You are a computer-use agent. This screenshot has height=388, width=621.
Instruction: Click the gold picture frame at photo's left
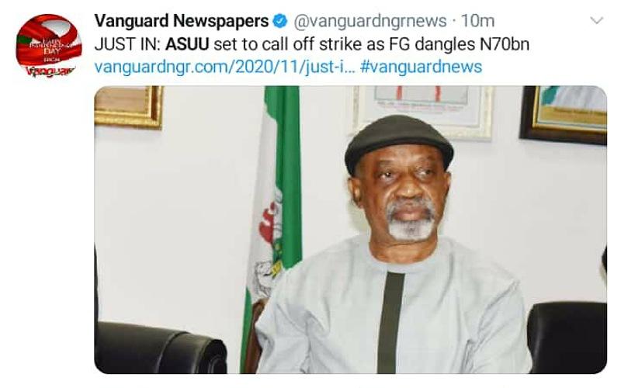coord(129,107)
